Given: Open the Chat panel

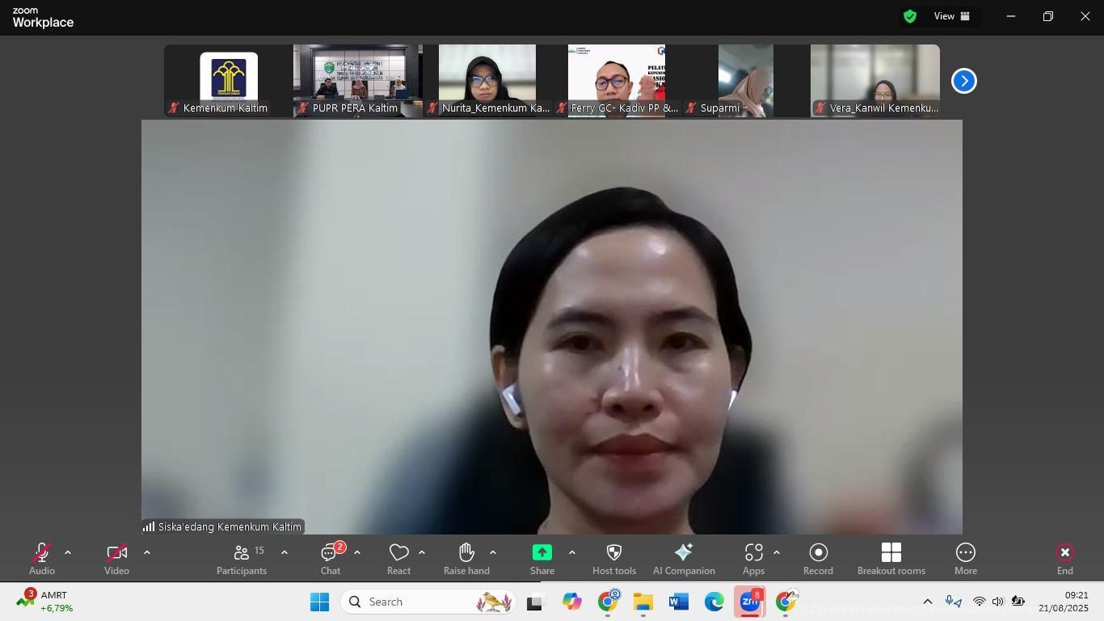Looking at the screenshot, I should pyautogui.click(x=330, y=558).
